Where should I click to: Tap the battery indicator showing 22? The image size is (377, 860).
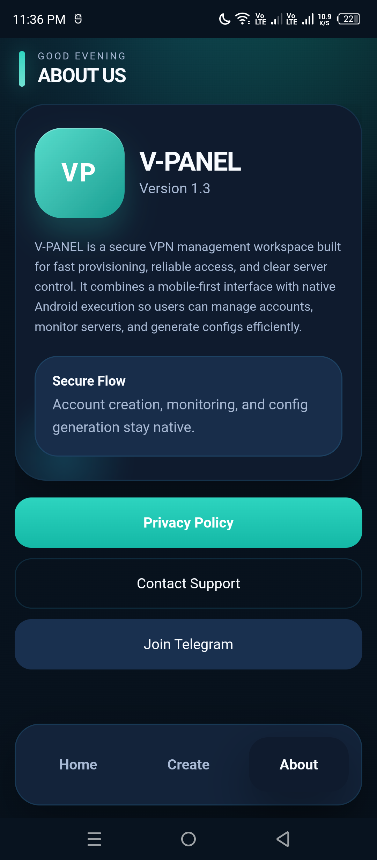[x=348, y=19]
